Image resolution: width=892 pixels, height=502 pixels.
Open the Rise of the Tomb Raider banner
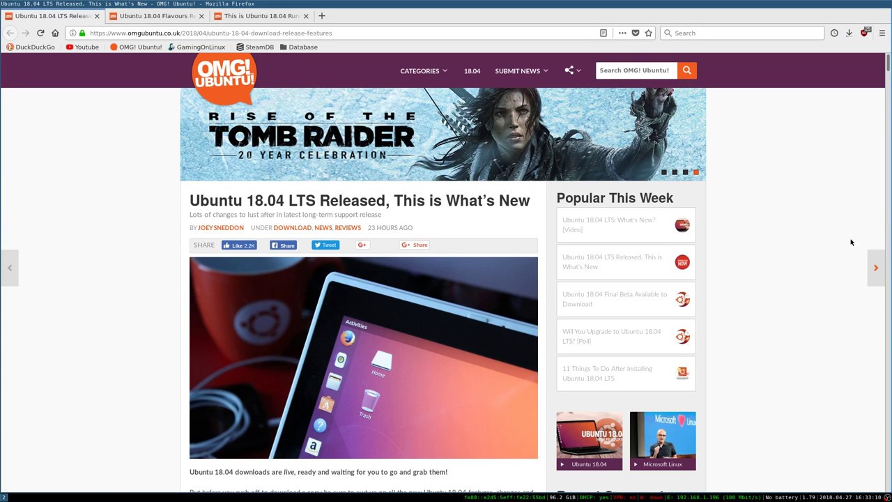[443, 135]
